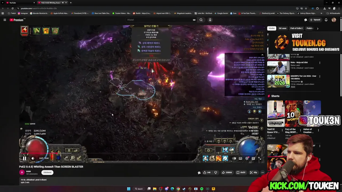Open the on-screen keyboard icon in search
Screen dimensions: 342x192
pos(194,20)
